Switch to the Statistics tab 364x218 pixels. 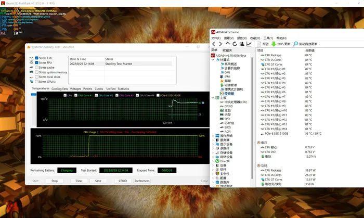pos(123,88)
